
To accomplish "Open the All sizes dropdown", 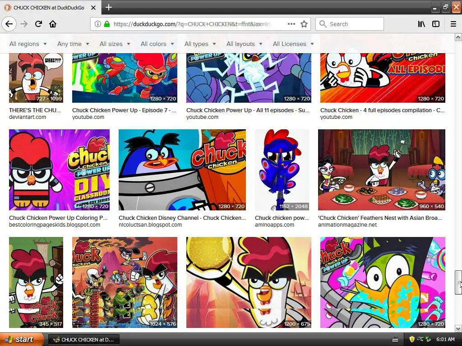I will coord(115,44).
